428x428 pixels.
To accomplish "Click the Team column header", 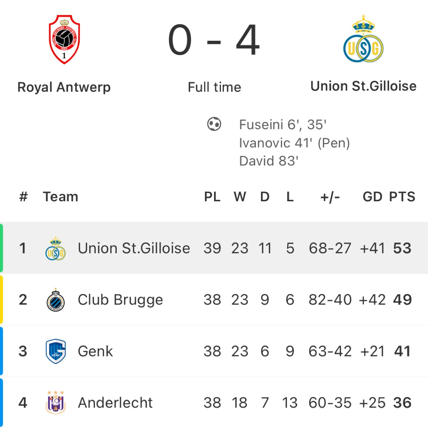I will click(60, 197).
